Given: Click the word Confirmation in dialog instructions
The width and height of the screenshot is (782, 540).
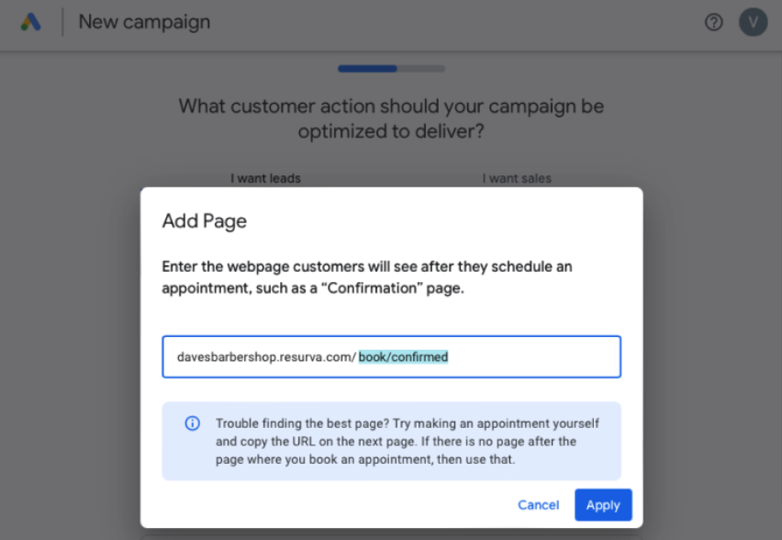Looking at the screenshot, I should [372, 288].
